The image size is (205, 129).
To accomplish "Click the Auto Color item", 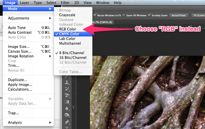I will (28, 37).
